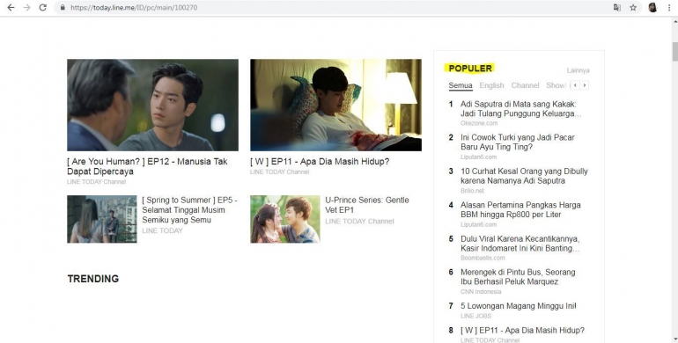The image size is (678, 343).
Task: Open popular item 7 '5 Lowongan Magang Minggu Ini'
Action: click(518, 306)
